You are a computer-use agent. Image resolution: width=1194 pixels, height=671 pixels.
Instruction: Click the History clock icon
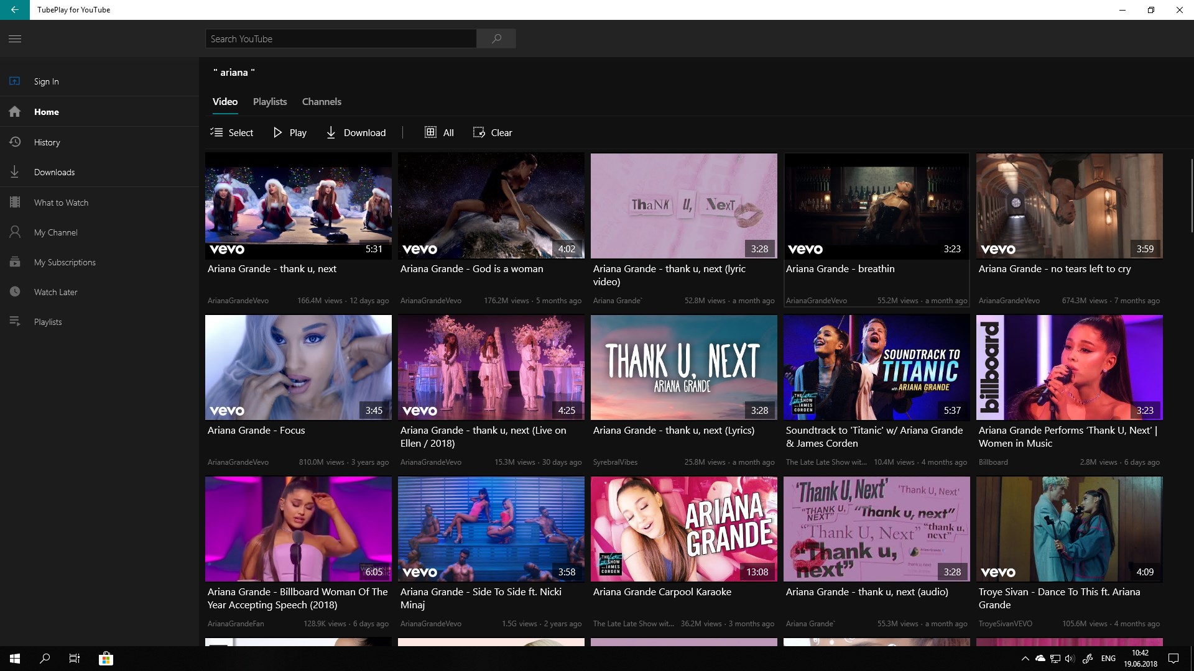(15, 142)
